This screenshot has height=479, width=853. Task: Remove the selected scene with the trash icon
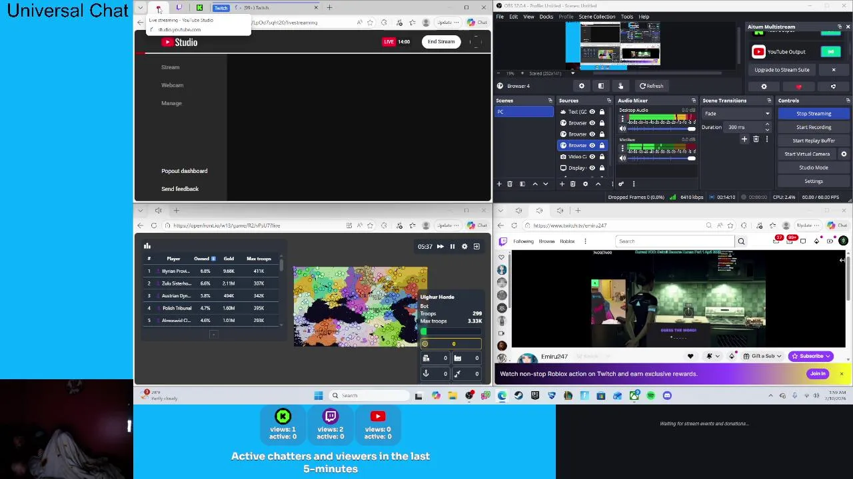(510, 184)
